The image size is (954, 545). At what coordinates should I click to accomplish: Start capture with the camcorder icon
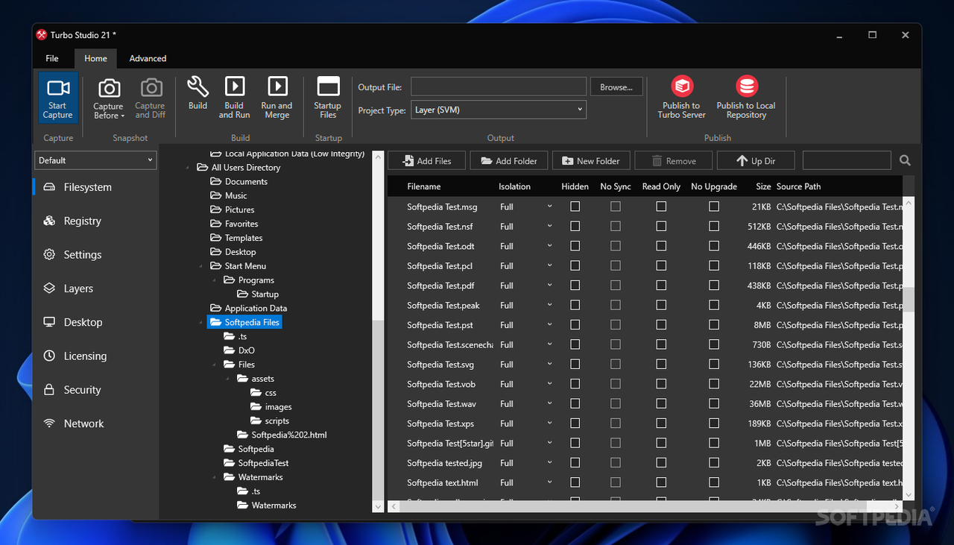(58, 98)
